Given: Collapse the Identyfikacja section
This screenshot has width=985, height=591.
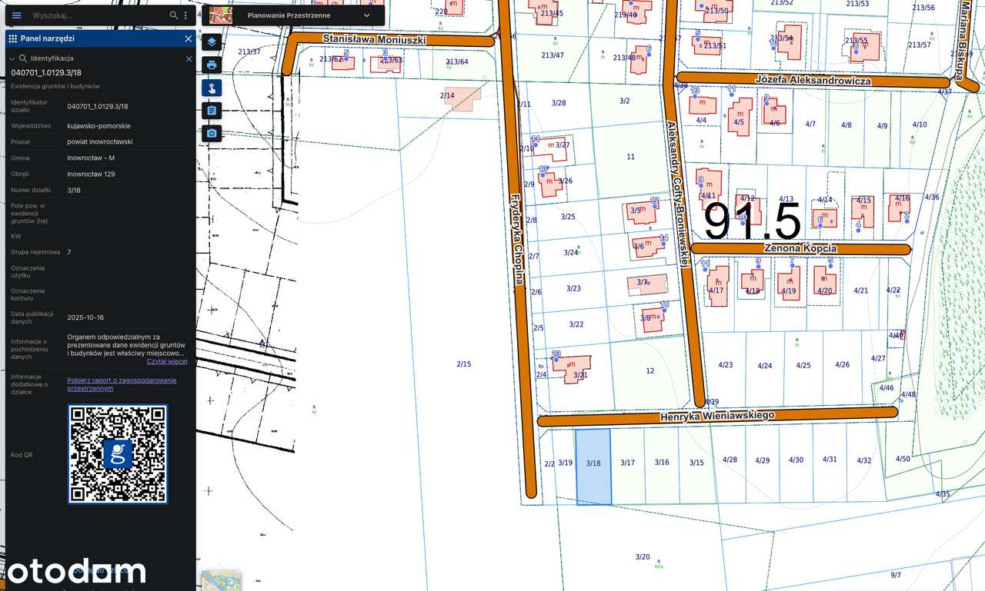Looking at the screenshot, I should point(12,58).
